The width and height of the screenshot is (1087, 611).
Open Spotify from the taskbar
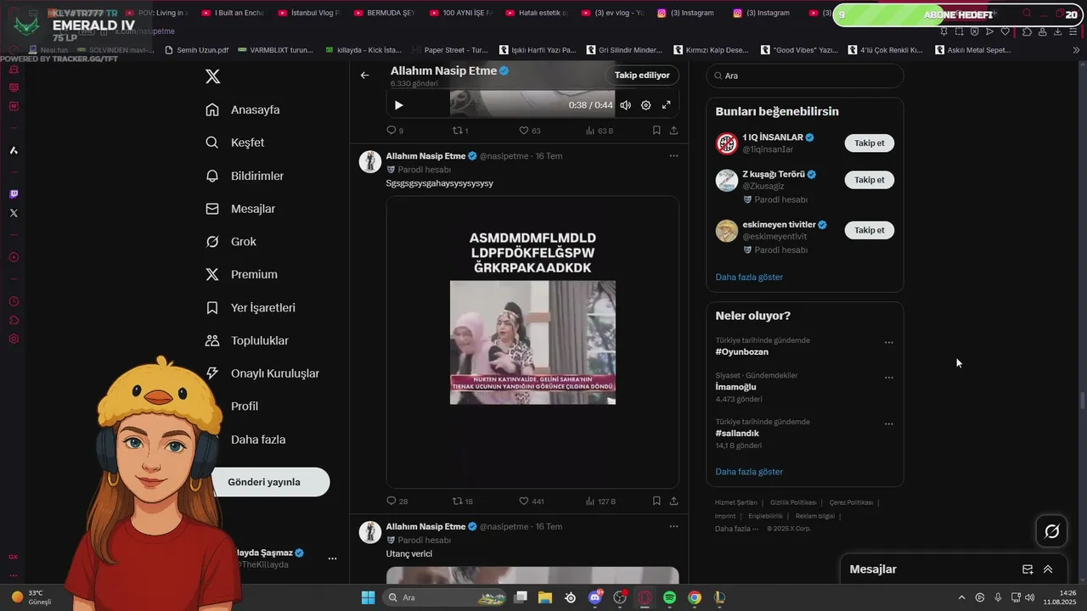[669, 597]
